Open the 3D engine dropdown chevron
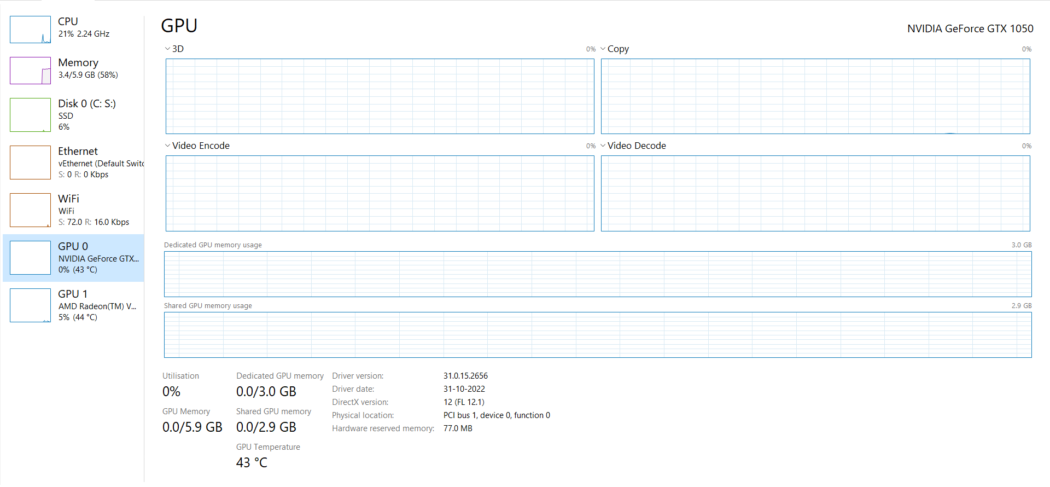This screenshot has height=487, width=1050. pos(167,49)
